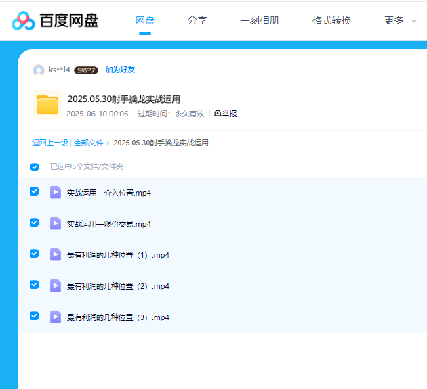This screenshot has width=427, height=389.
Task: Uncheck the 实战运用—介入位置.mp4 checkbox
Action: point(35,191)
